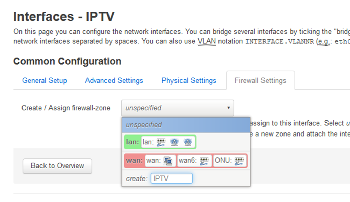The height and width of the screenshot is (202, 350).
Task: Click the lan switch port icon
Action: (x=161, y=142)
